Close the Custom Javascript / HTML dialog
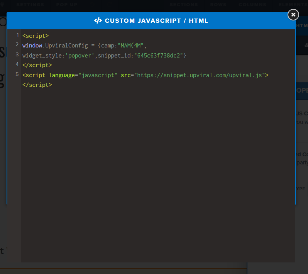 (x=293, y=15)
